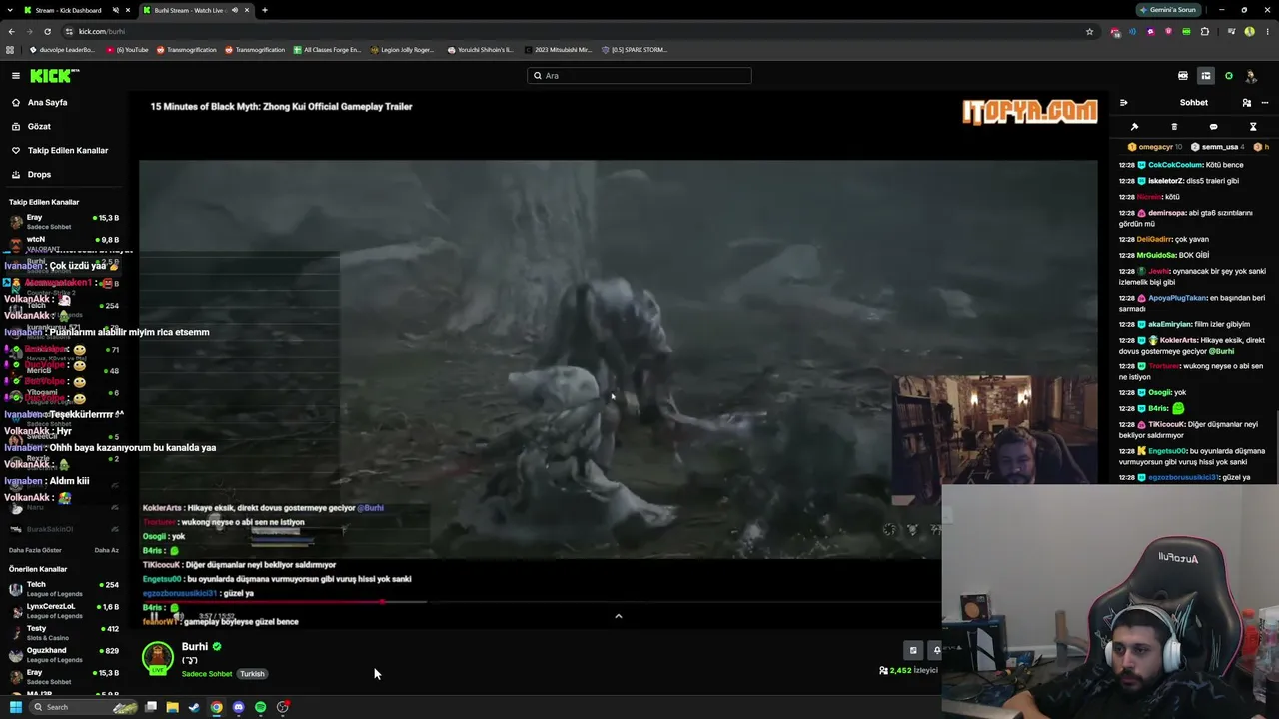Go to the Kick logo home
1279x719 pixels.
[54, 76]
